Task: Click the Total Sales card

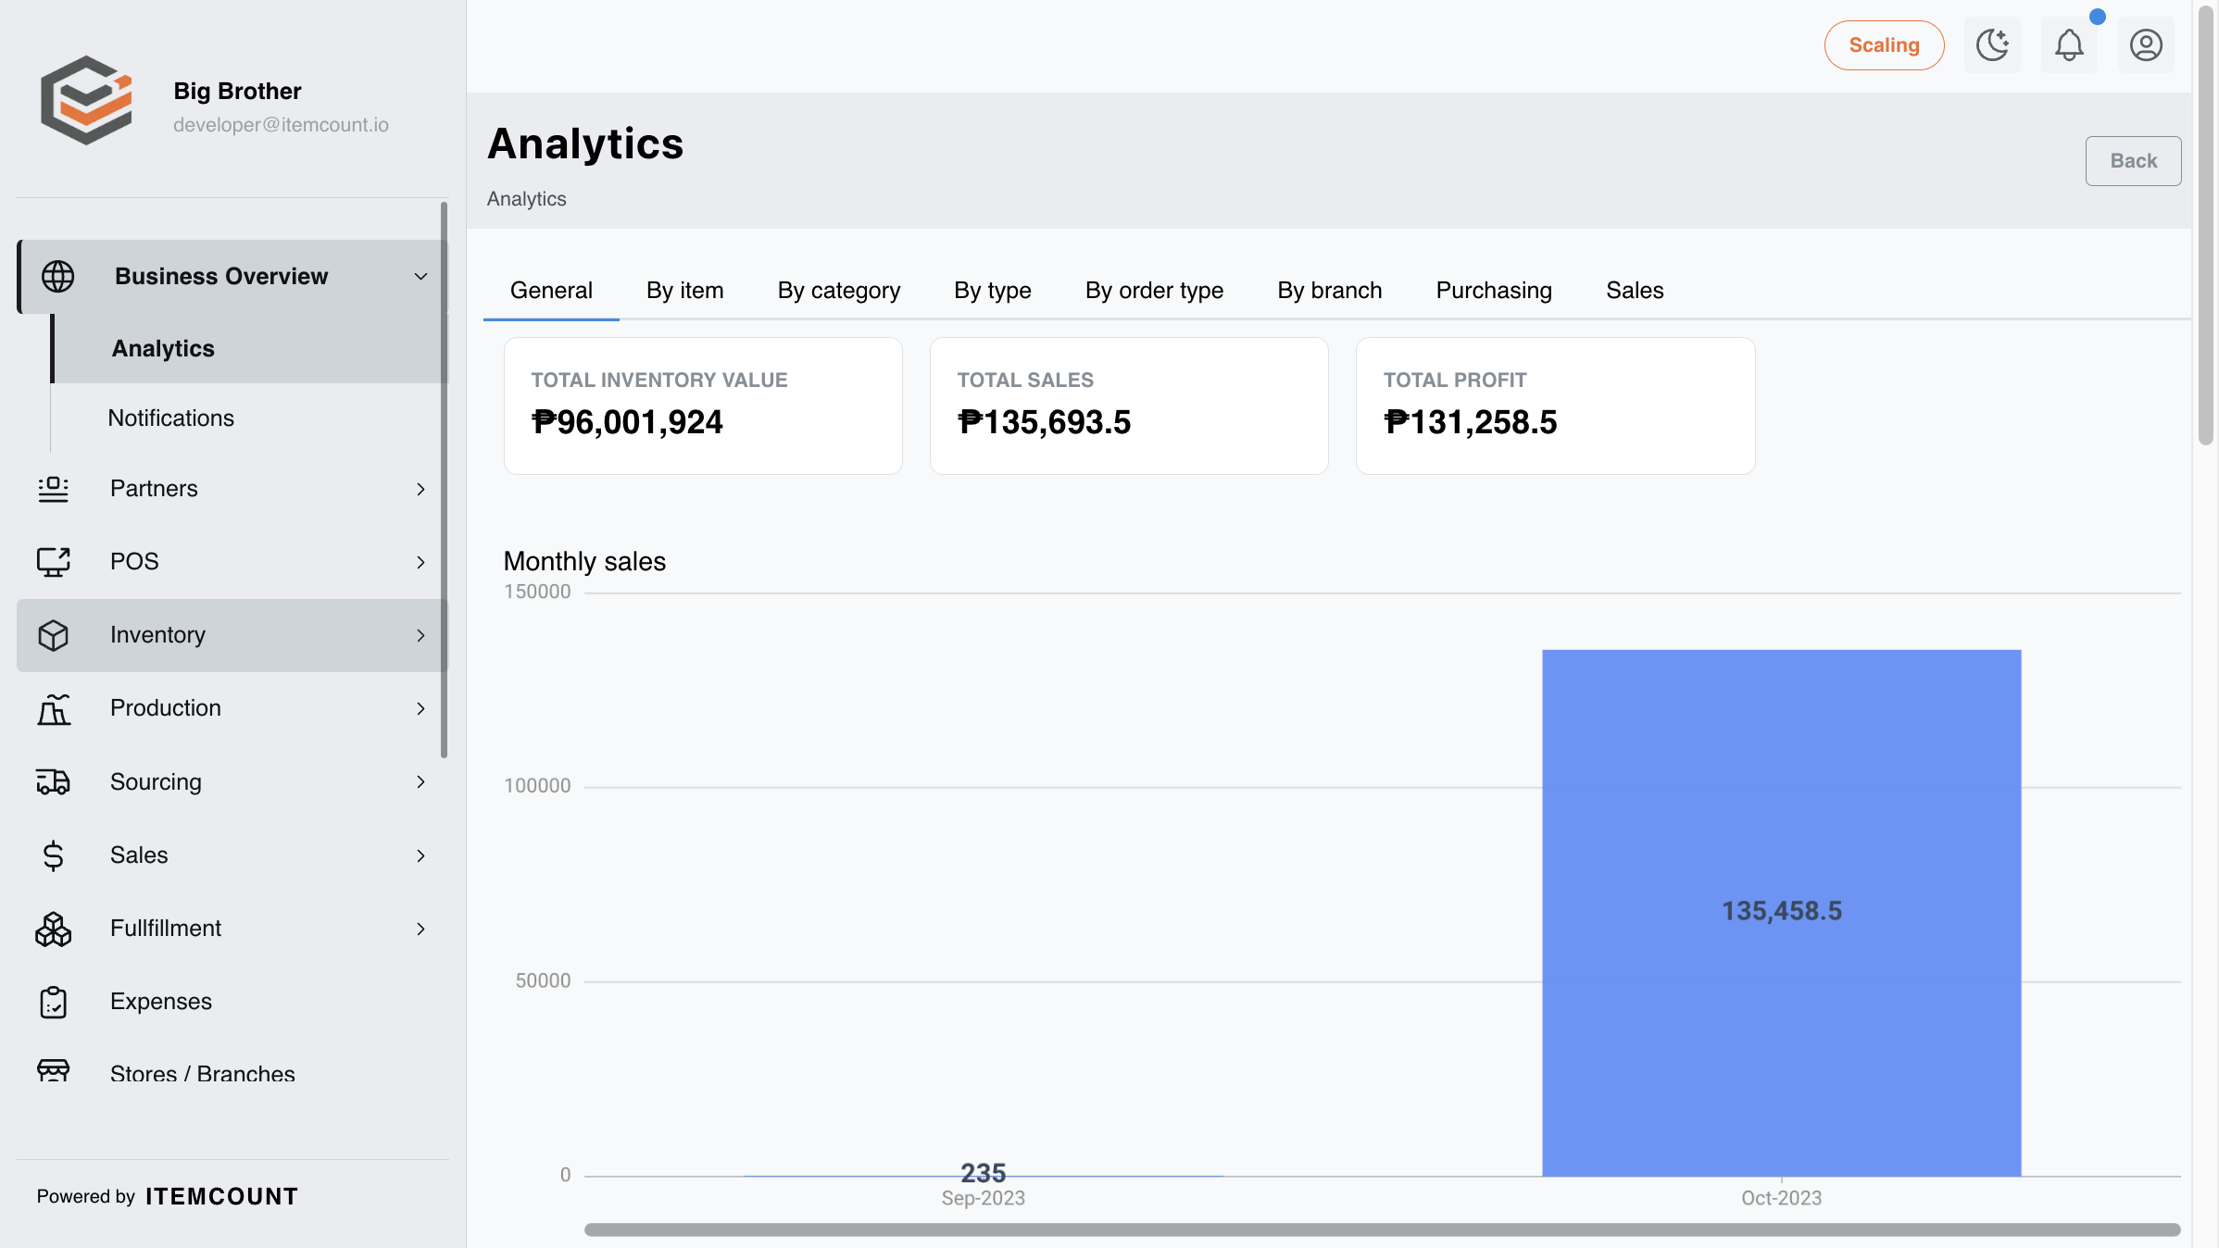Action: tap(1129, 406)
